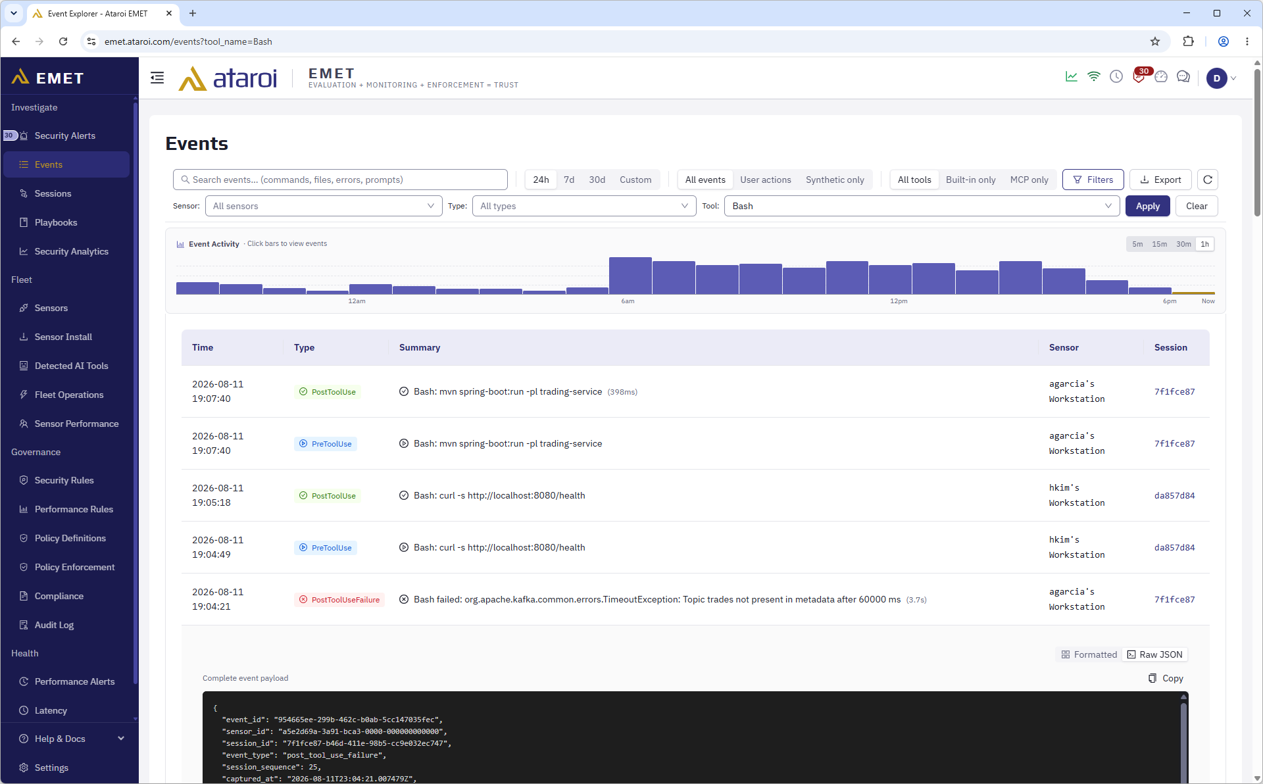Viewport: 1263px width, 784px height.
Task: Switch payload view to Formatted
Action: [1089, 654]
